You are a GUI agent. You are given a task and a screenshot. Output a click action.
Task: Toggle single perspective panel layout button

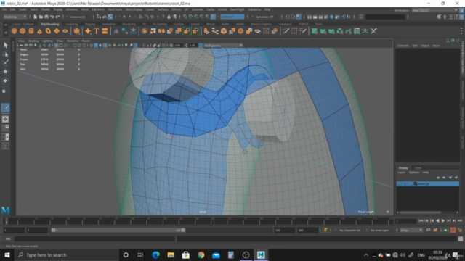tap(5, 119)
